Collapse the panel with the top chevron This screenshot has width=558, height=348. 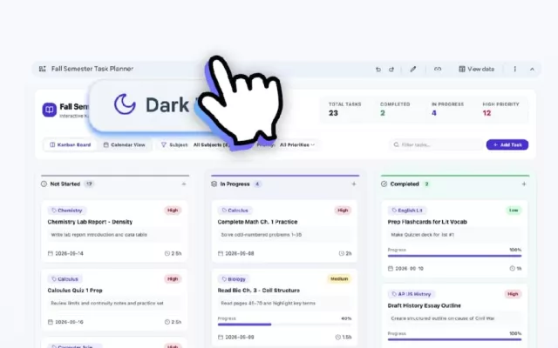click(x=532, y=70)
